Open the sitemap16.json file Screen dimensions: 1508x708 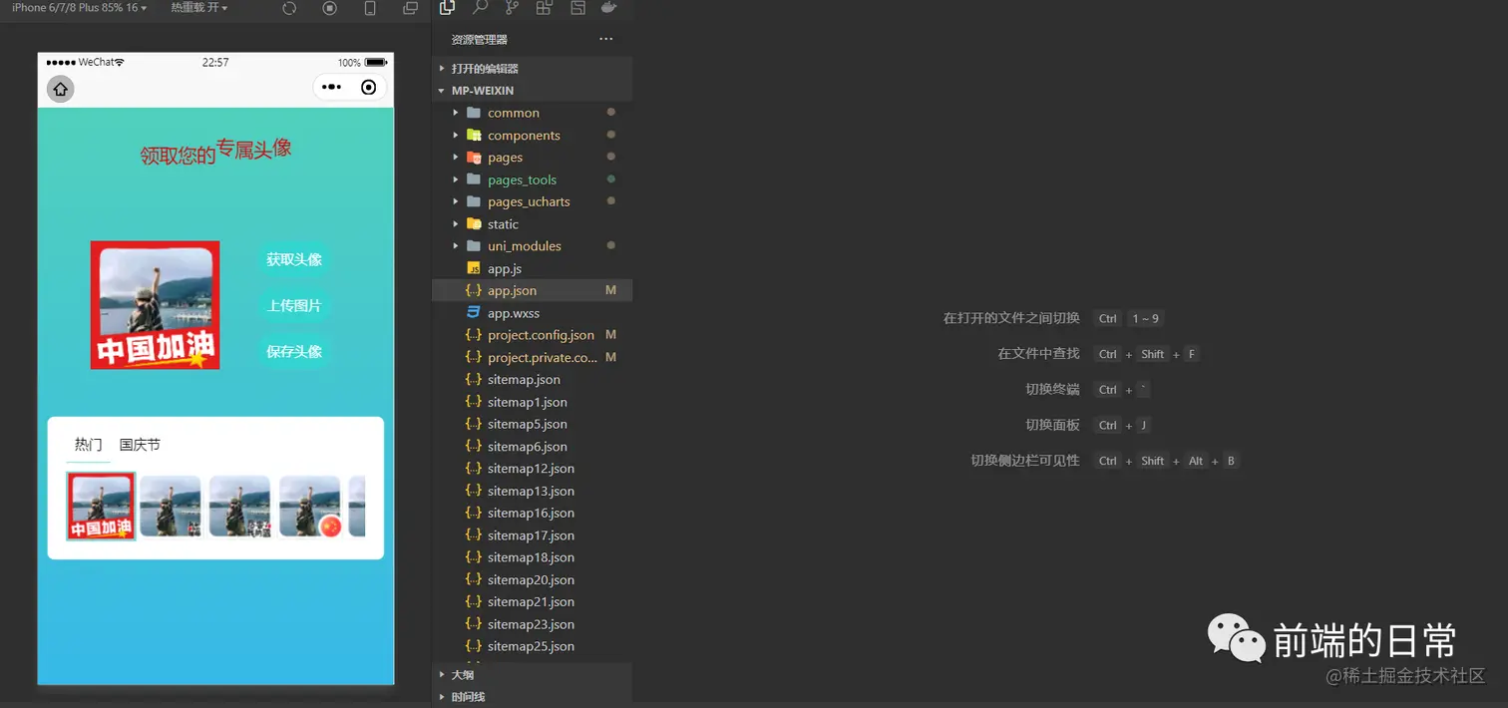pos(533,513)
